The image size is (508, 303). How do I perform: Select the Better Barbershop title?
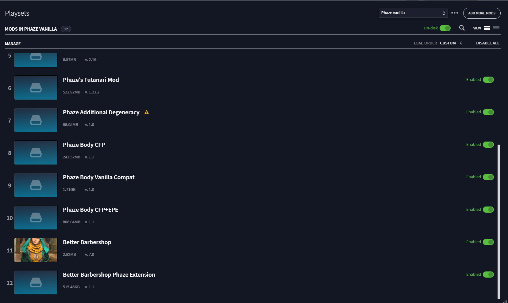coord(87,242)
